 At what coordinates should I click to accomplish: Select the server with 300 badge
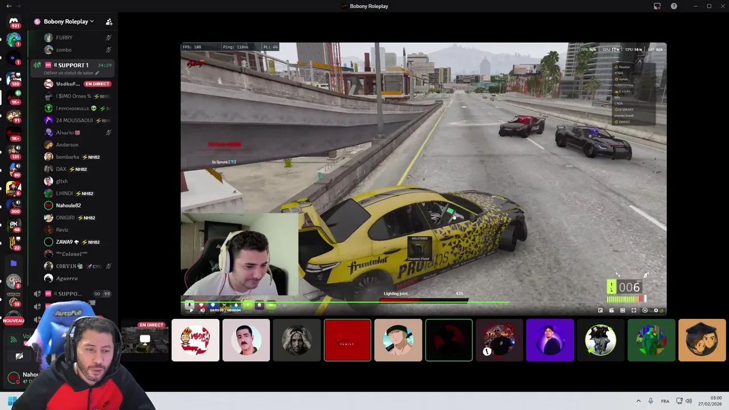coord(14,206)
